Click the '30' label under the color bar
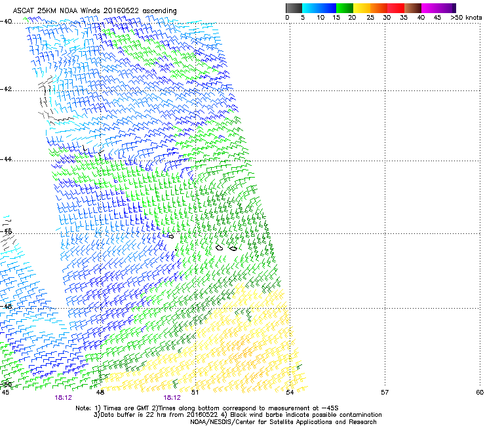485x426 pixels. click(387, 18)
